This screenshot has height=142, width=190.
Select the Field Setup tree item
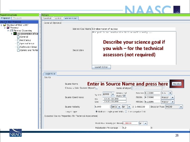tap(25, 40)
